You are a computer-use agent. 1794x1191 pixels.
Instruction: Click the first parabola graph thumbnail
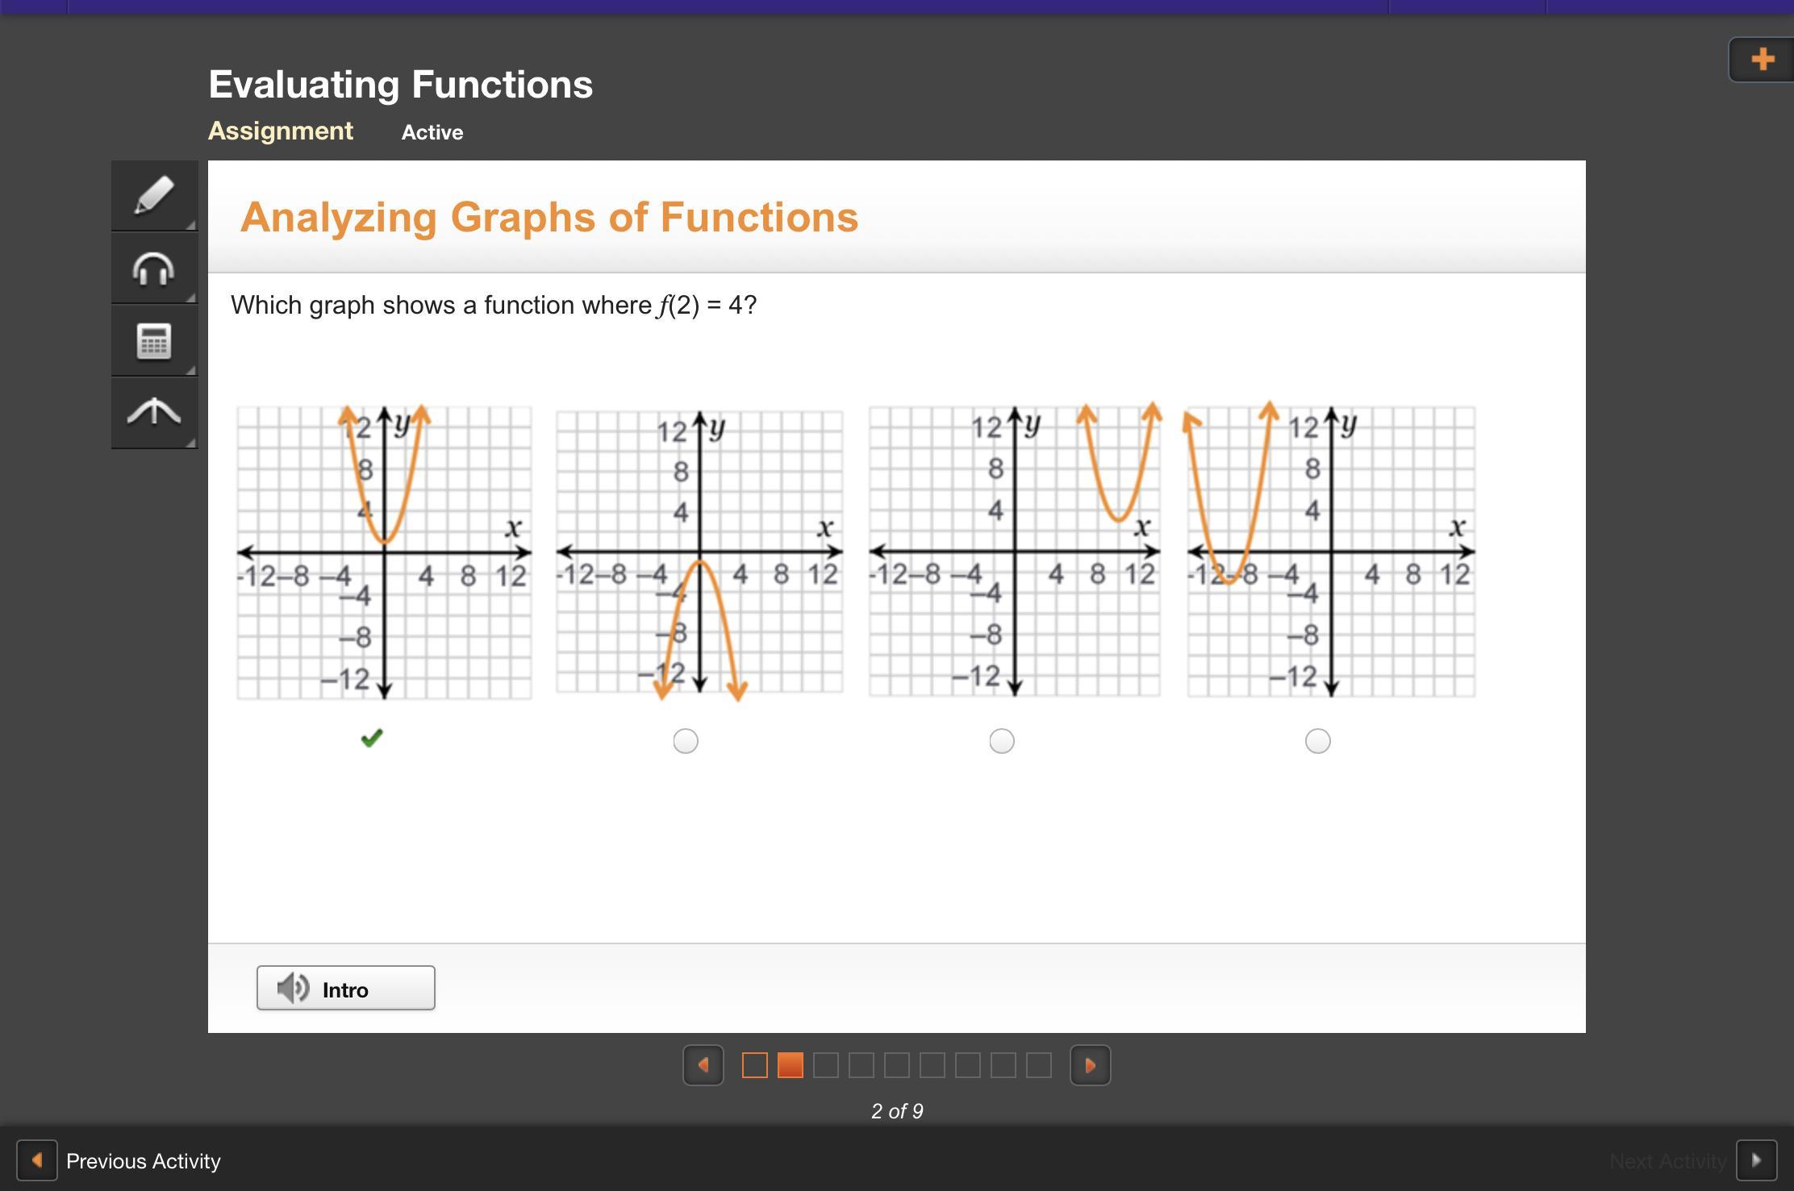384,552
